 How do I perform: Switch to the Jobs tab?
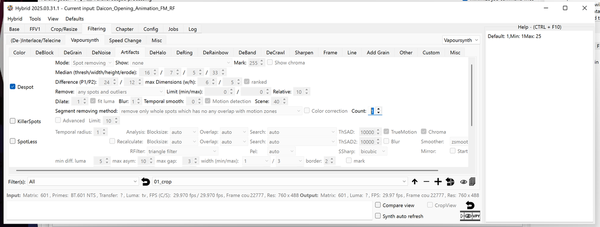coord(173,29)
